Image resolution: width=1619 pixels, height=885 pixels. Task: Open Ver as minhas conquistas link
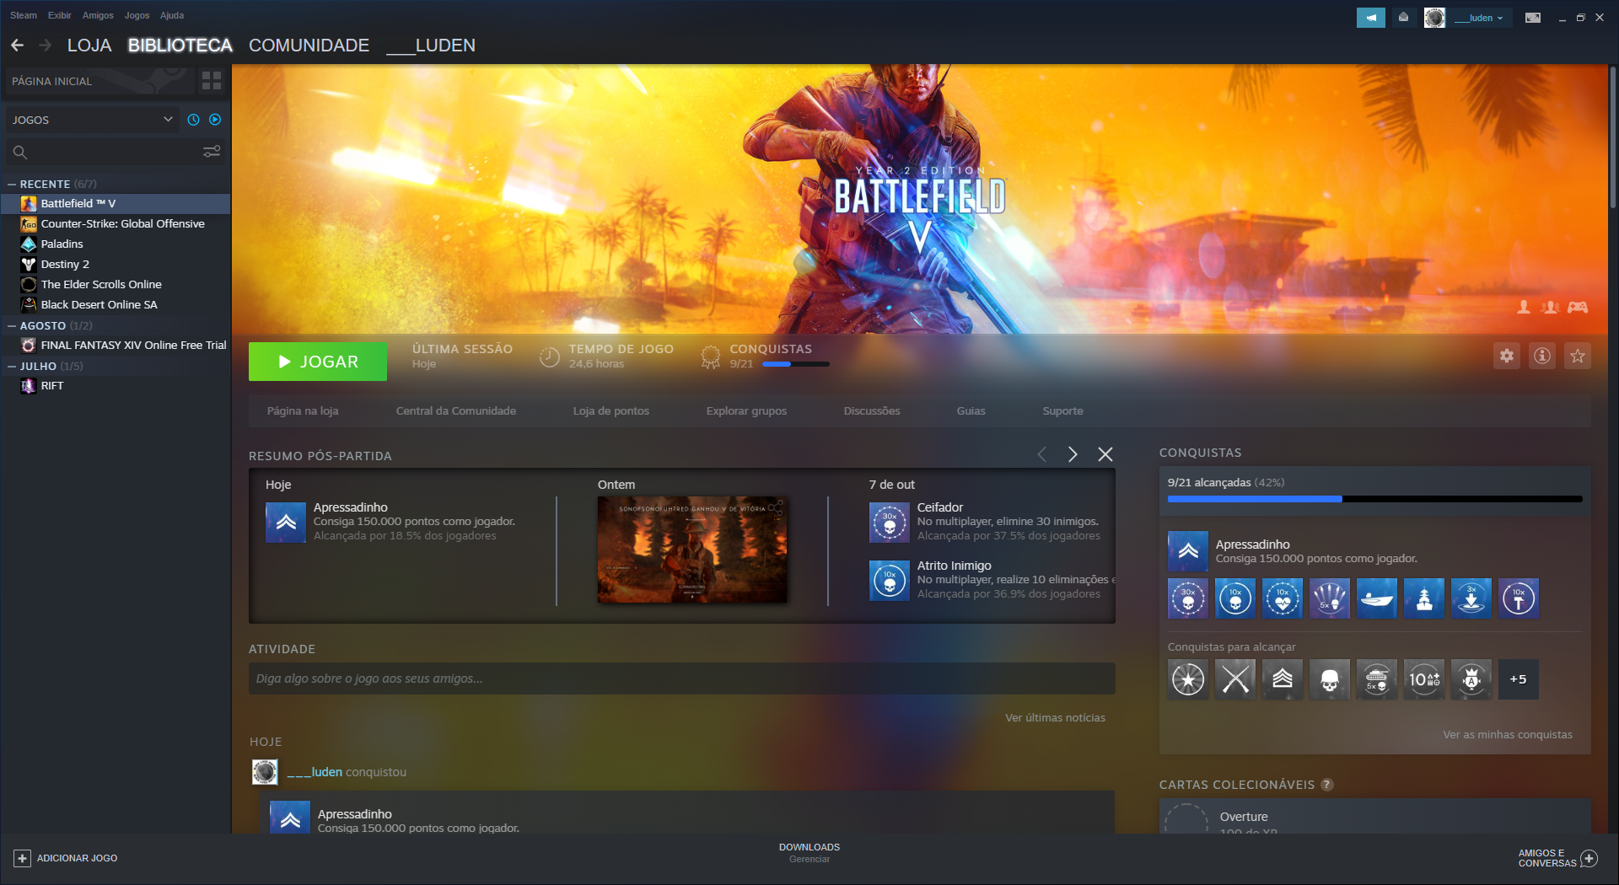tap(1507, 734)
